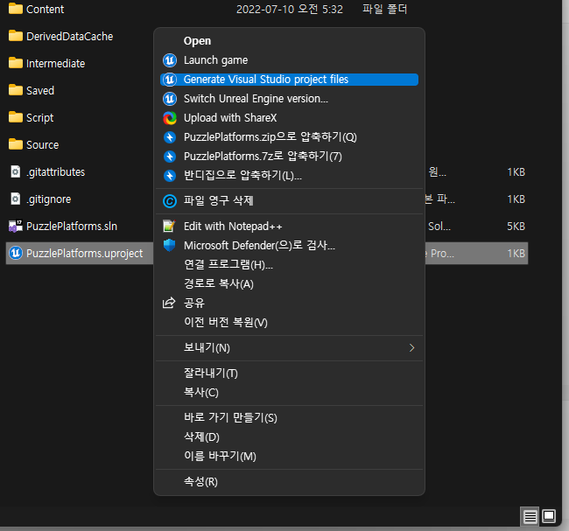The width and height of the screenshot is (569, 531).
Task: Click the Saved folder icon
Action: pos(16,90)
